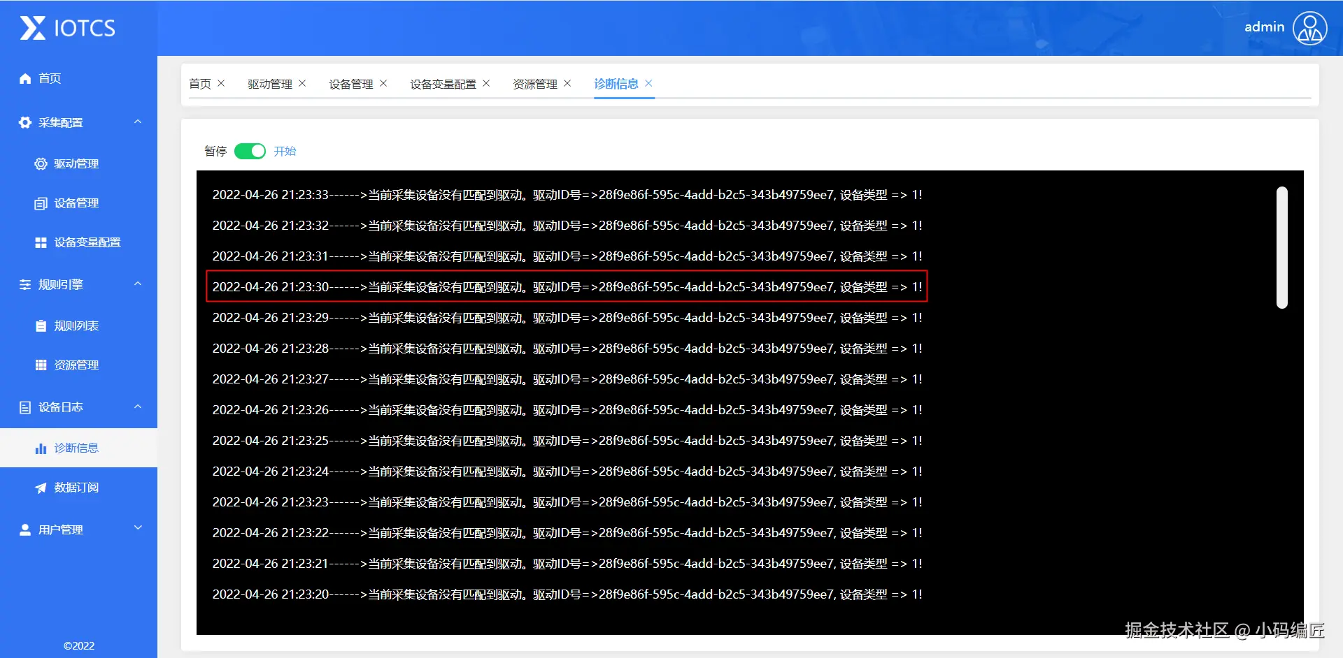Click the 规则引擎 sliders icon
This screenshot has width=1343, height=658.
coord(25,284)
